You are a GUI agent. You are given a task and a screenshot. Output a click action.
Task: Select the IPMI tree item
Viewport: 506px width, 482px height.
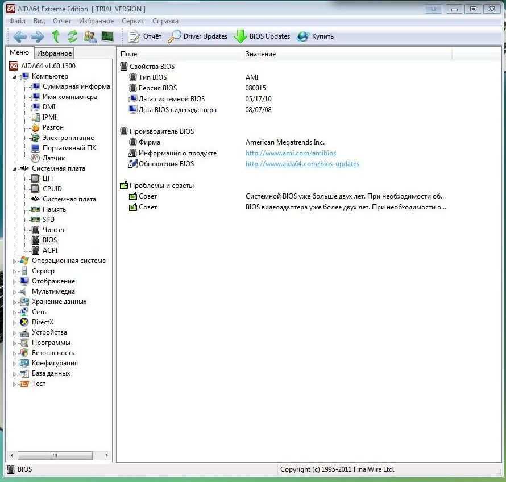pos(49,117)
